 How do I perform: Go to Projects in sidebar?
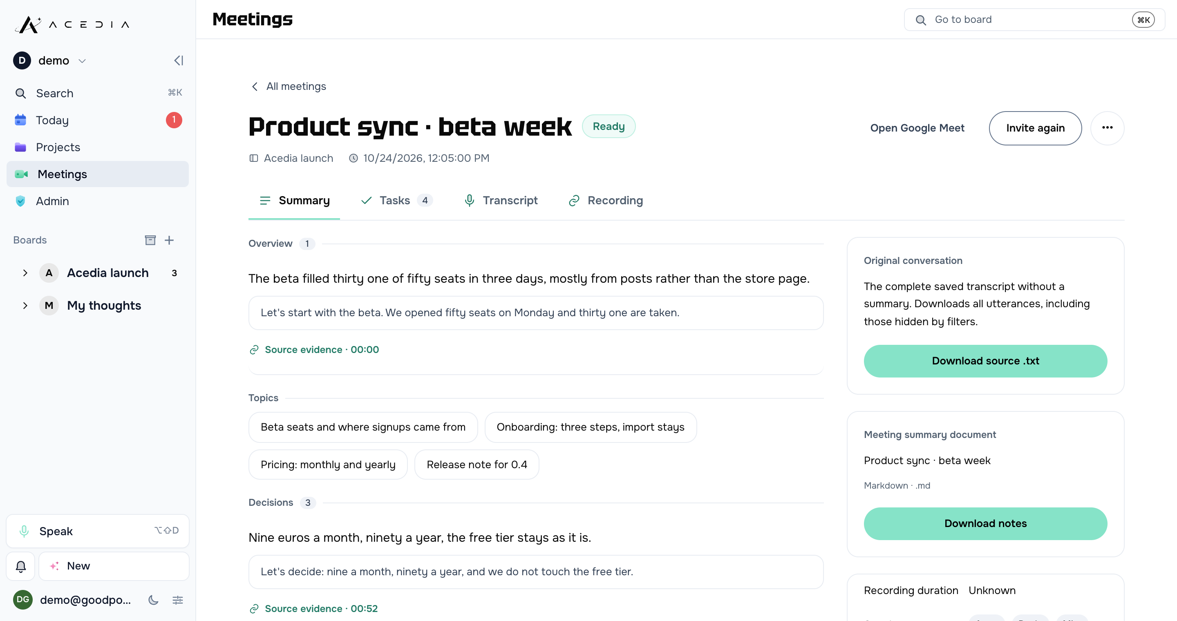[x=98, y=147]
